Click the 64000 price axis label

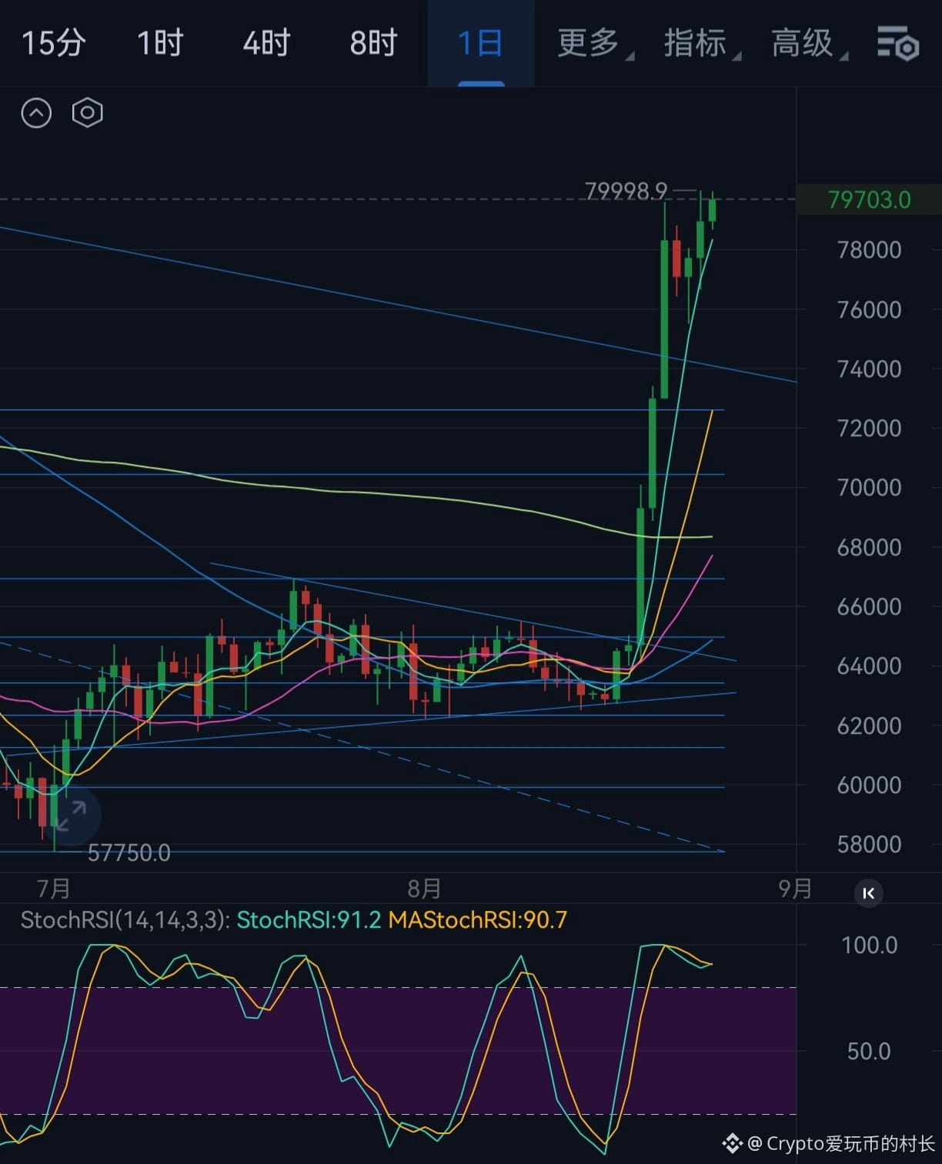(869, 665)
